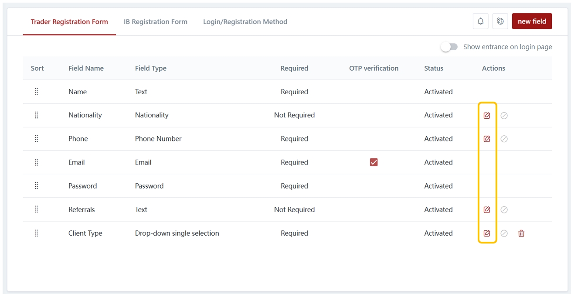This screenshot has width=574, height=295.
Task: Click the globe location icon button
Action: coord(500,21)
